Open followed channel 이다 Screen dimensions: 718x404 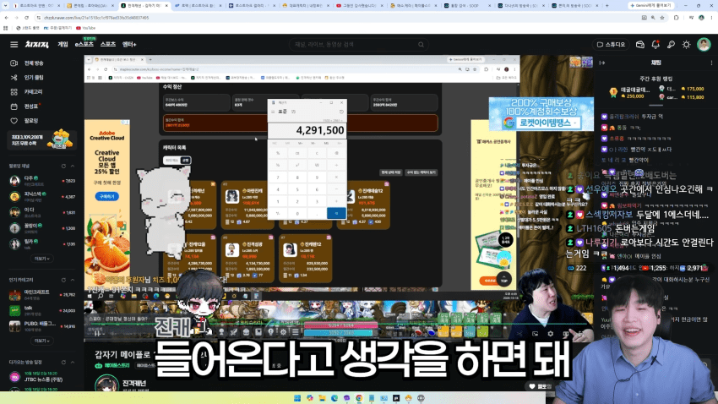(x=42, y=212)
